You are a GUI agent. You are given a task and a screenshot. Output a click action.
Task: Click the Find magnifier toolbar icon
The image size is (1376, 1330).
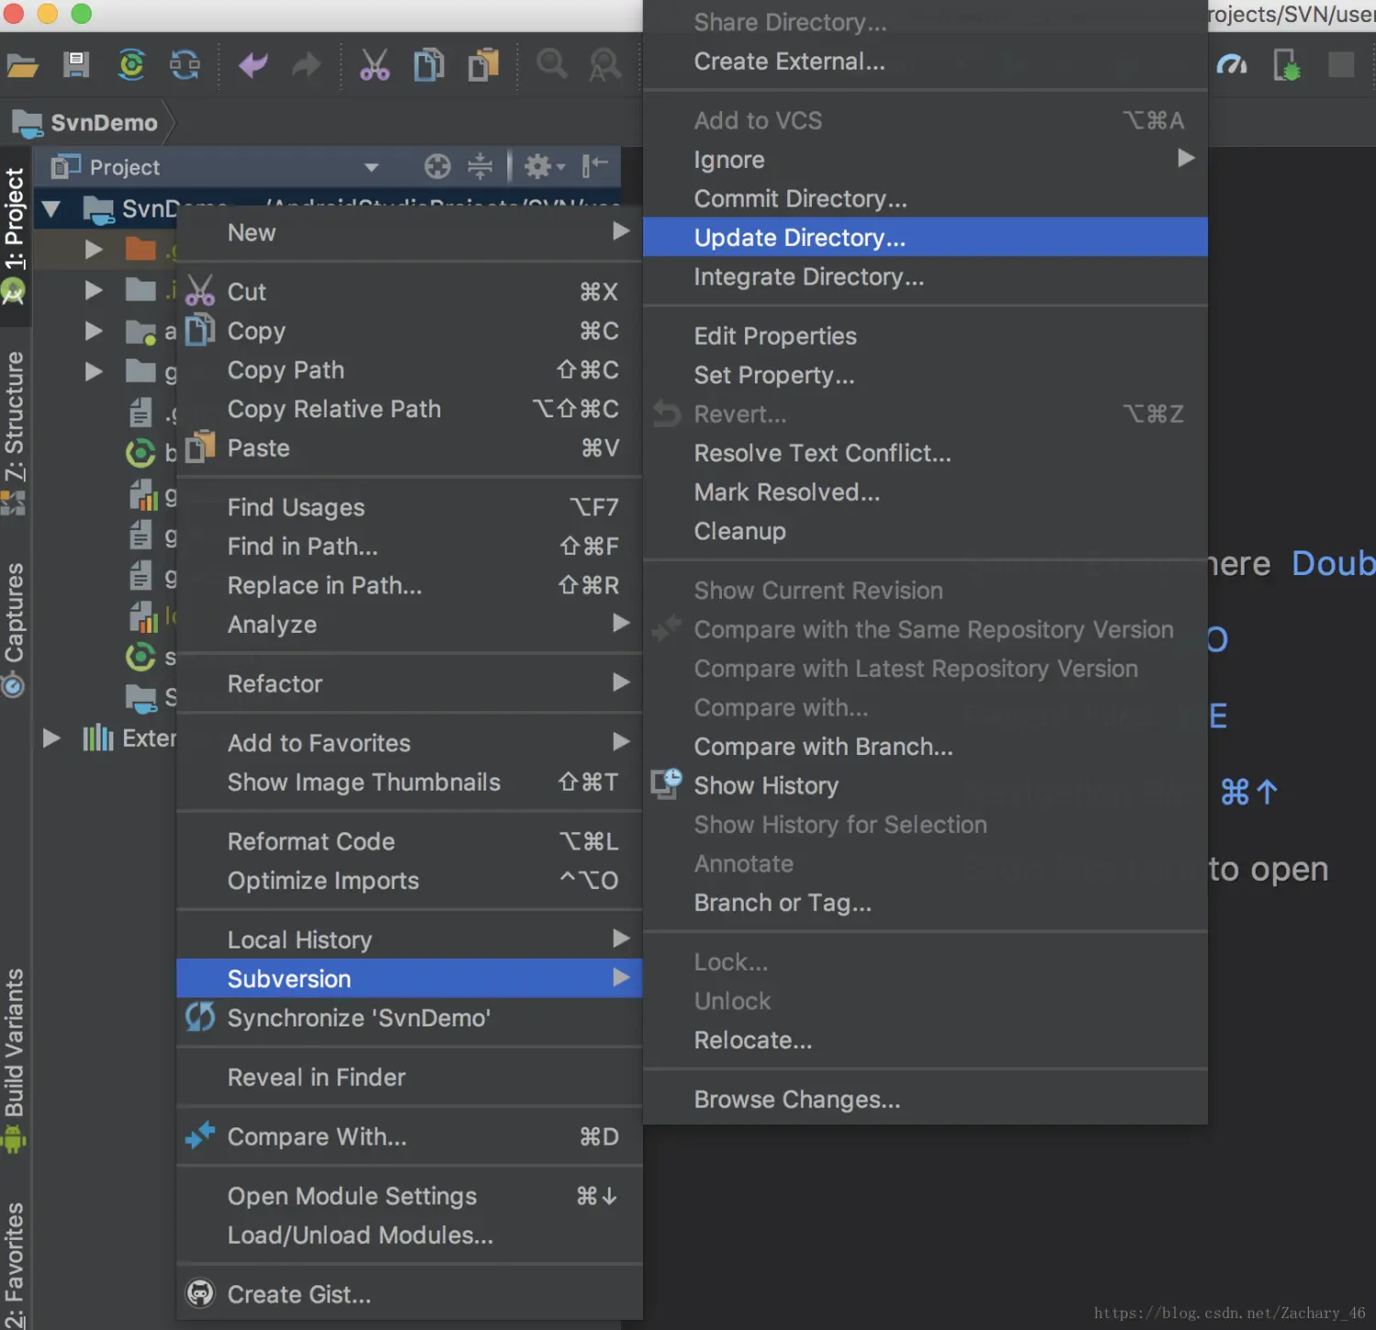tap(551, 64)
